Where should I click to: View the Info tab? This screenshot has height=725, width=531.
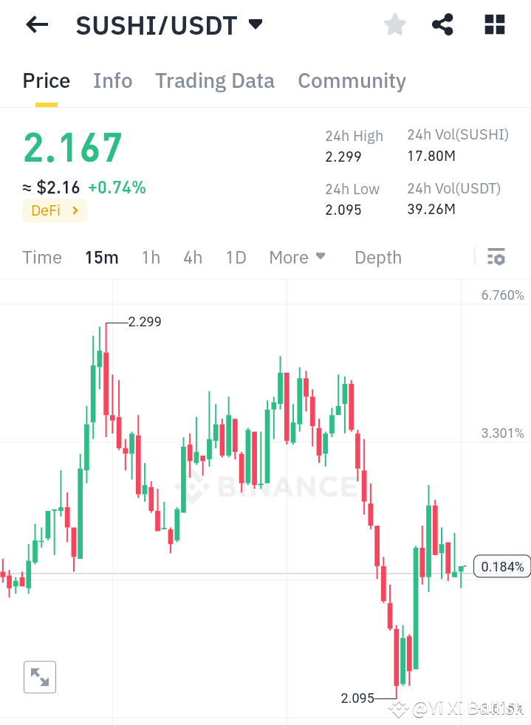[112, 81]
